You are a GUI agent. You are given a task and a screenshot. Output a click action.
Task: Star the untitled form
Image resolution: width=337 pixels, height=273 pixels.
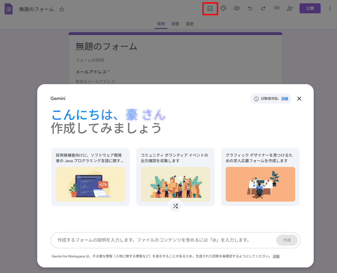coord(62,9)
